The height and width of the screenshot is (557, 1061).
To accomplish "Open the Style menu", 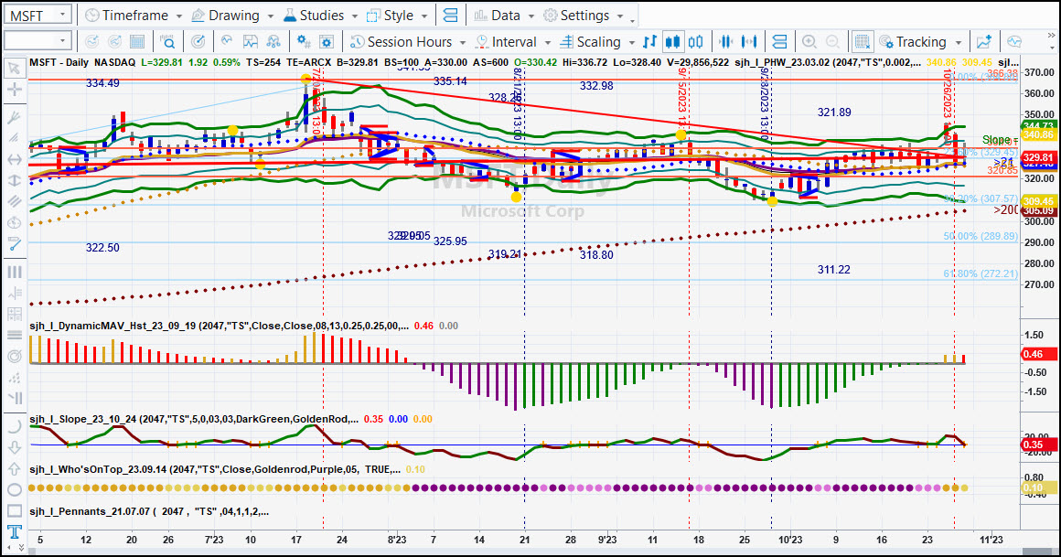I will point(397,15).
